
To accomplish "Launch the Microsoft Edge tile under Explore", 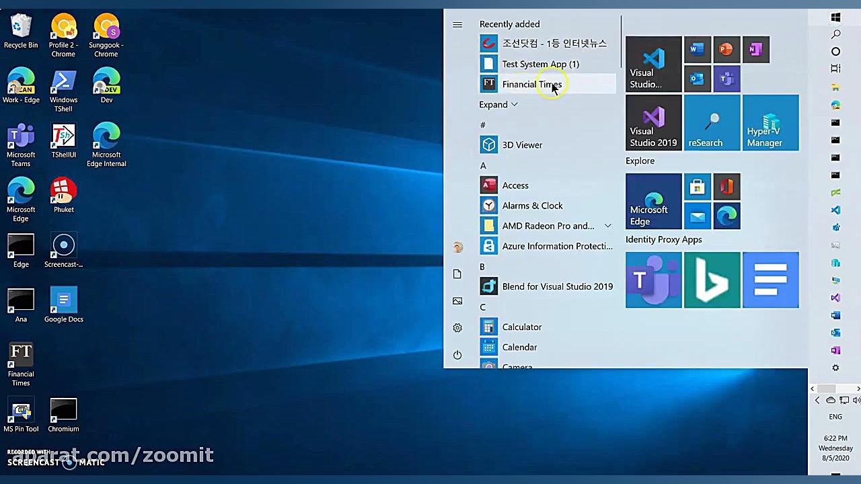I will click(x=653, y=201).
